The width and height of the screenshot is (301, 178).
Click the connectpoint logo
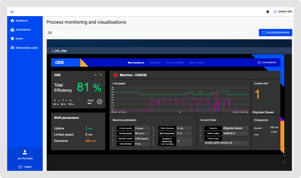(x=267, y=62)
